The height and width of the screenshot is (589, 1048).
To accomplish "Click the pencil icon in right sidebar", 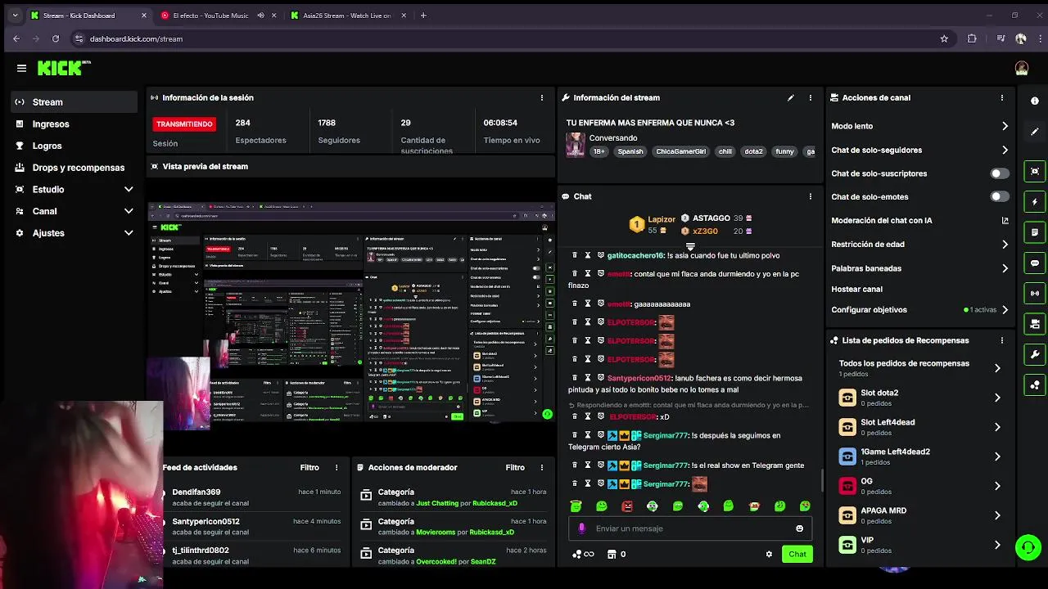I will 1035,131.
